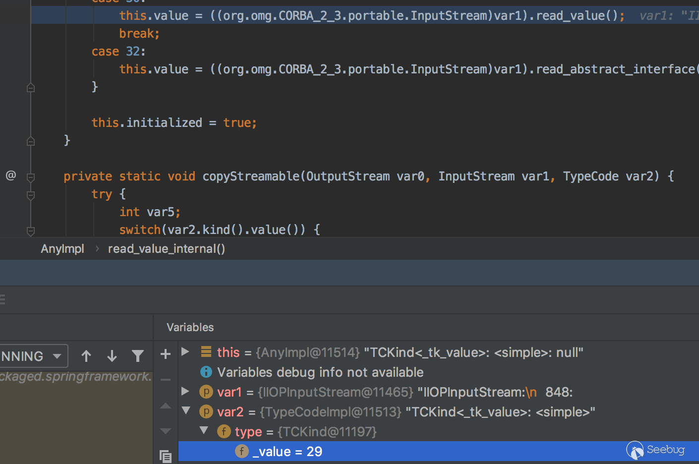
Task: Click the @ gutter icon beside copyStreamable
Action: [11, 175]
